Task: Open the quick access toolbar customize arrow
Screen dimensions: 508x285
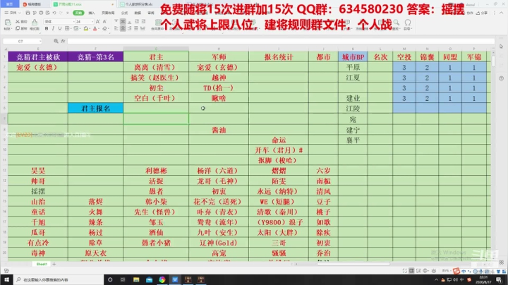Action: click(x=68, y=13)
